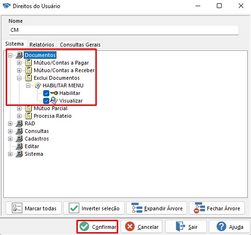Switch to the Relatórios tab
251x235 pixels.
(42, 45)
